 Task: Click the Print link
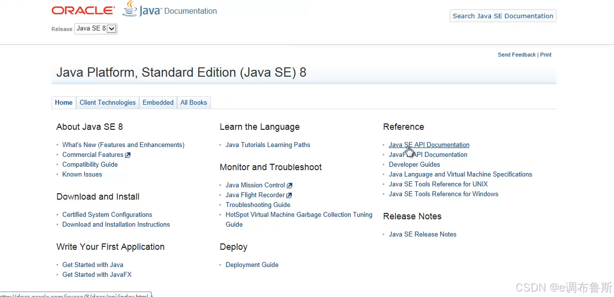click(x=546, y=55)
